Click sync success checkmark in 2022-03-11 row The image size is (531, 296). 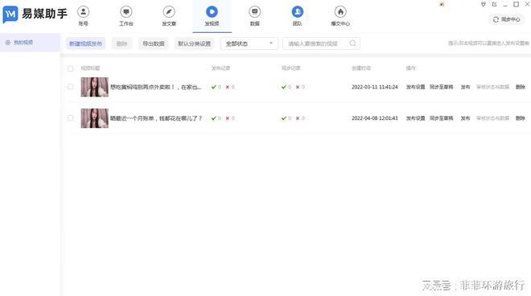pyautogui.click(x=284, y=87)
